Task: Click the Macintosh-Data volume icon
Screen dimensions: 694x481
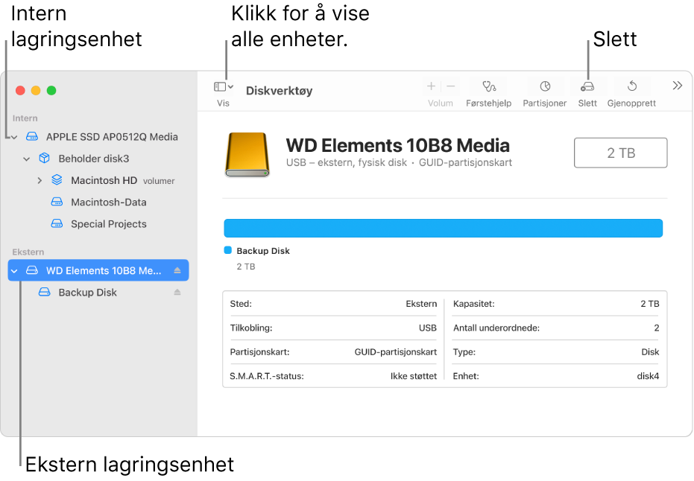Action: pos(57,202)
